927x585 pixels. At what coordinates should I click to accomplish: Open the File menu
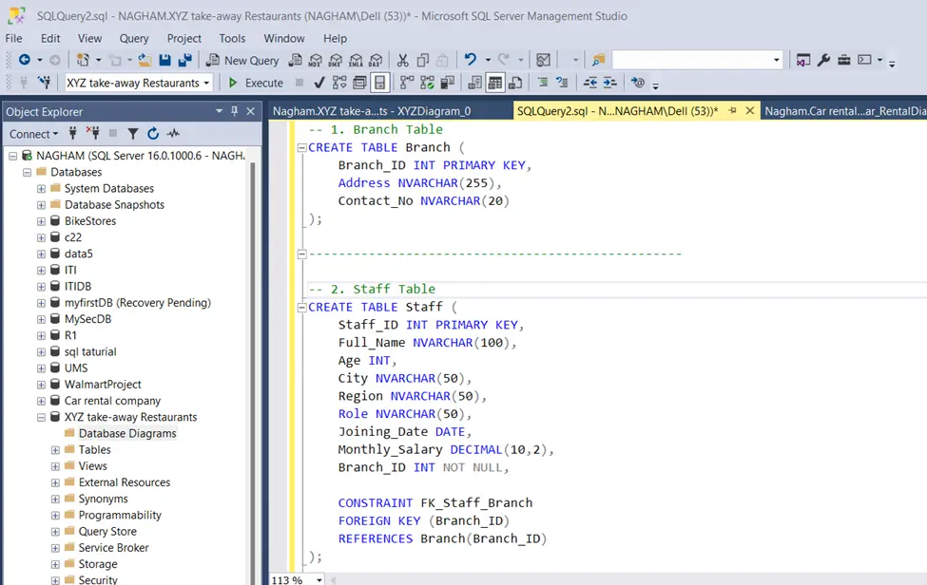13,38
